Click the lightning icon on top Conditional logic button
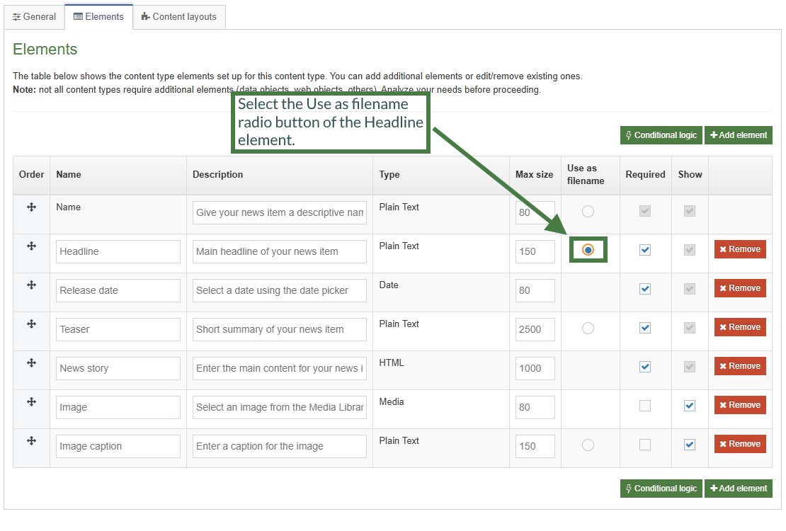786x531 pixels. [629, 135]
